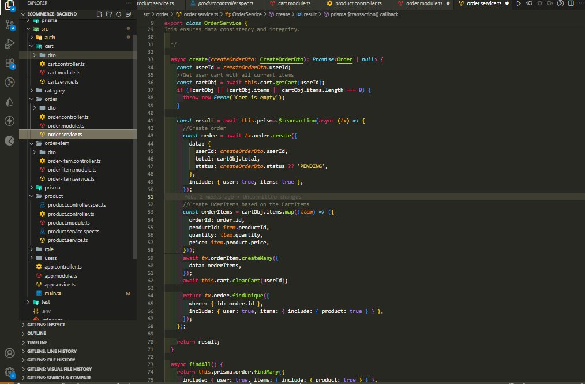
Task: Place cursor on line 70 return result
Action: [198, 342]
